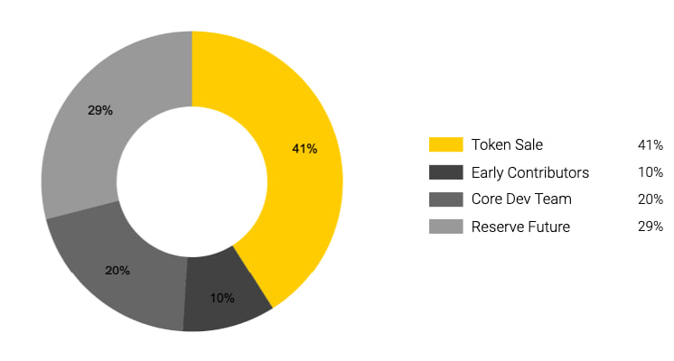Screen dimensions: 674x361
Task: Click the 41% value in the legend
Action: (651, 144)
